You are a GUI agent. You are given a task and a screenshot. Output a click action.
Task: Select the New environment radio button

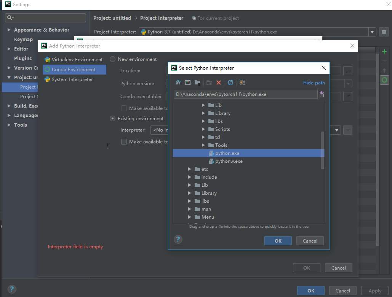(x=112, y=59)
